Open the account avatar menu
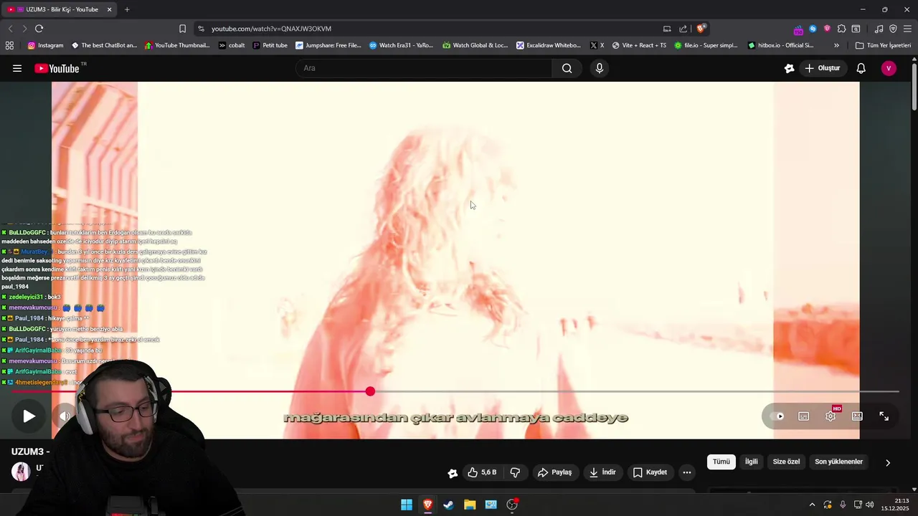Image resolution: width=918 pixels, height=516 pixels. tap(889, 68)
